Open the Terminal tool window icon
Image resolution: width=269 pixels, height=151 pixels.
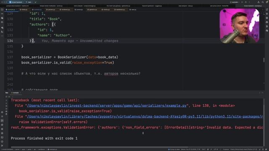click(x=2, y=137)
